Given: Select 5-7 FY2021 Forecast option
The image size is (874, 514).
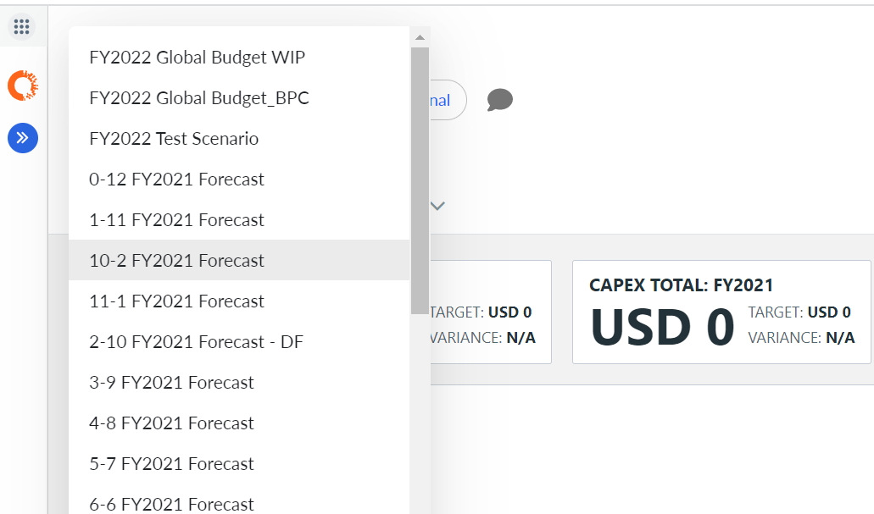Looking at the screenshot, I should click(x=239, y=464).
